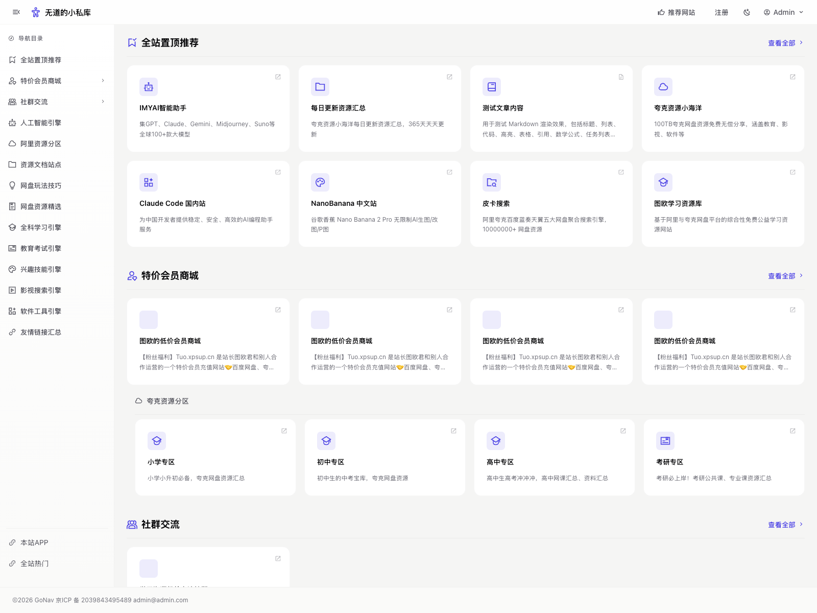
Task: Click the newspaper icon on 考研专区 card
Action: (665, 441)
